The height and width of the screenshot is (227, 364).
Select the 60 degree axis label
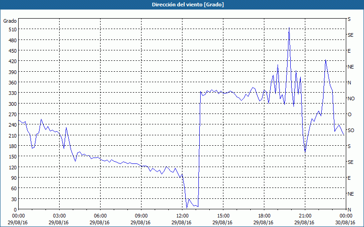14,188
